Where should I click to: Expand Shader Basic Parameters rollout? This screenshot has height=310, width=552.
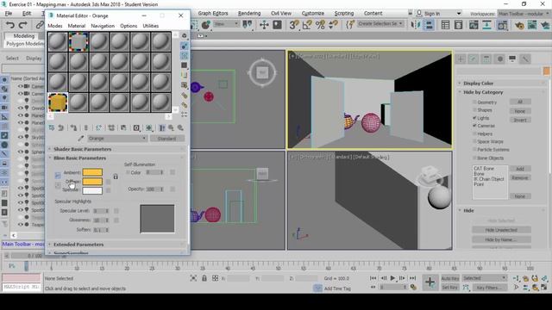[82, 149]
